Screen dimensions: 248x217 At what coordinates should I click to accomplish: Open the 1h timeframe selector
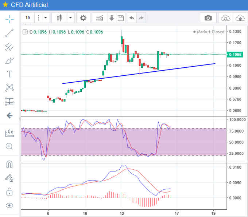(x=28, y=17)
